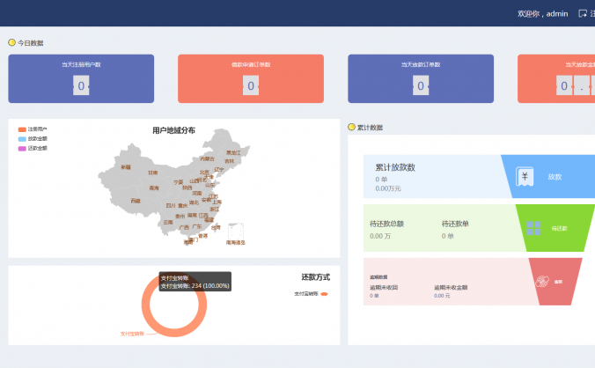Click the 累计数据 section heading
This screenshot has width=595, height=368.
click(x=370, y=128)
